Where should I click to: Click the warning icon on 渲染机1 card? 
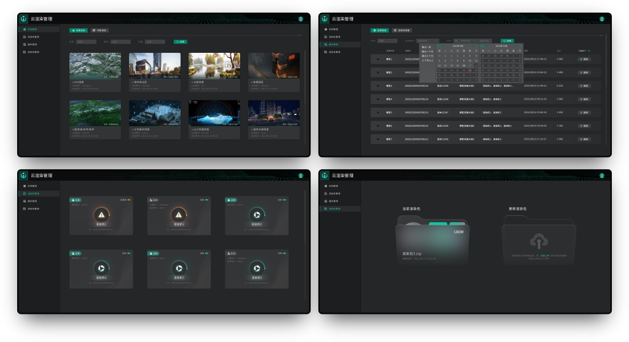(101, 215)
